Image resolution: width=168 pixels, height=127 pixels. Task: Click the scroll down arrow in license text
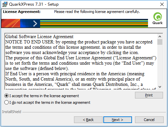pyautogui.click(x=160, y=87)
